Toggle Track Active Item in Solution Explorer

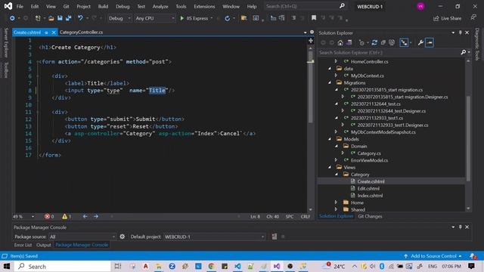coord(404,42)
